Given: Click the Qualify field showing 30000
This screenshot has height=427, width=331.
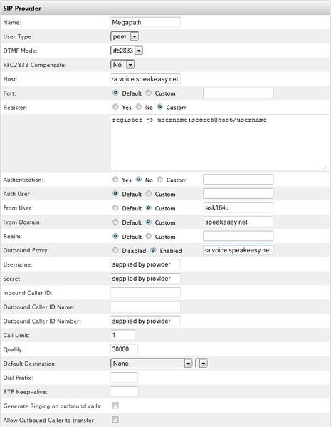Looking at the screenshot, I should tap(124, 349).
